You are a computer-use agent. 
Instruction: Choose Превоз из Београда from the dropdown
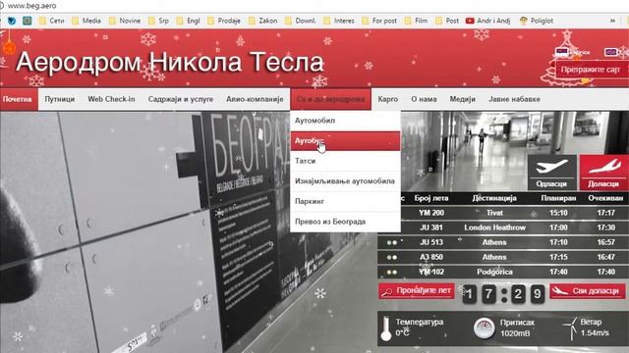click(x=345, y=222)
